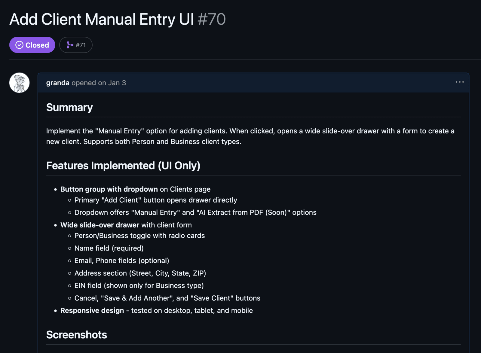481x353 pixels.
Task: Click the bolded 'Responsive design' bullet text
Action: coord(92,310)
